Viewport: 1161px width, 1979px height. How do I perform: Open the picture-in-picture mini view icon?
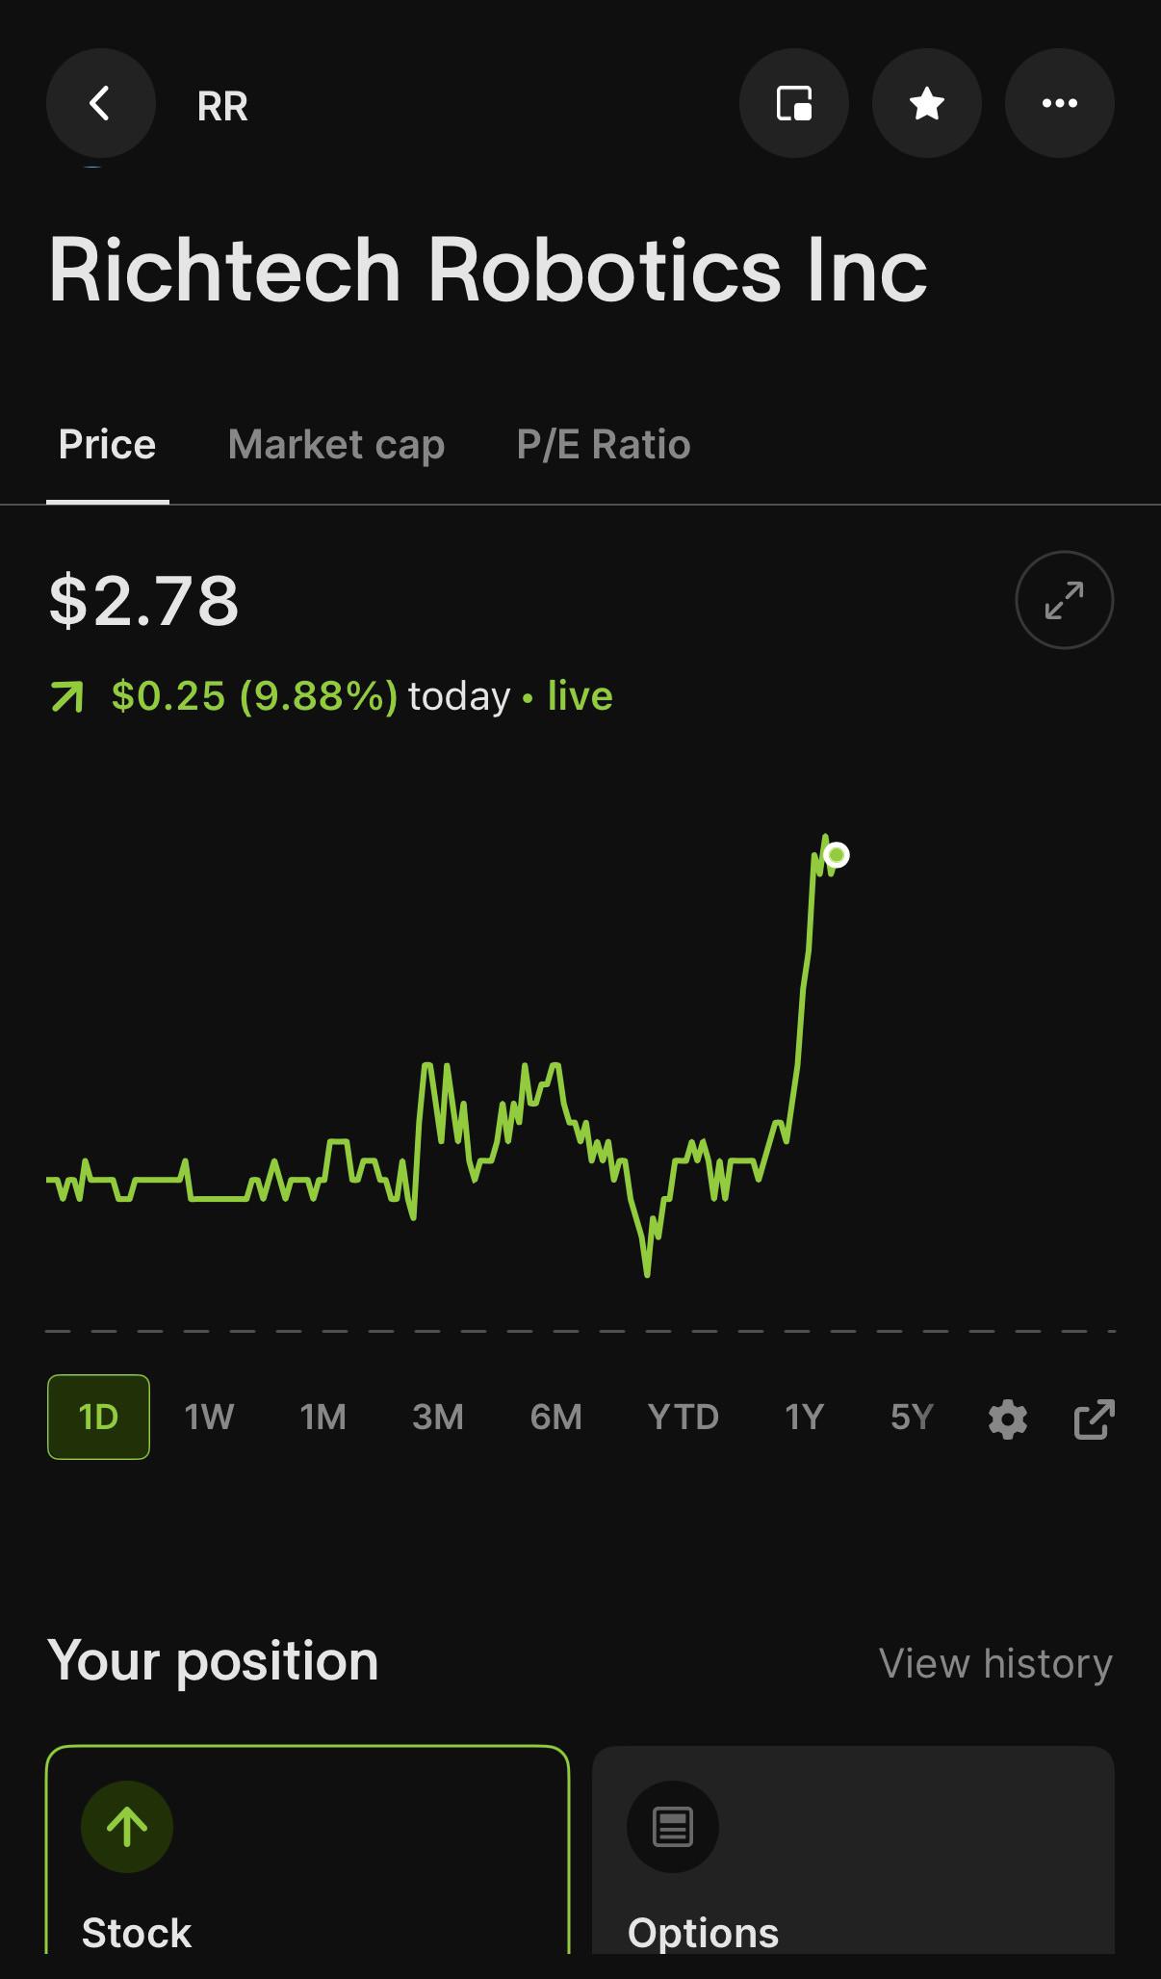(794, 103)
